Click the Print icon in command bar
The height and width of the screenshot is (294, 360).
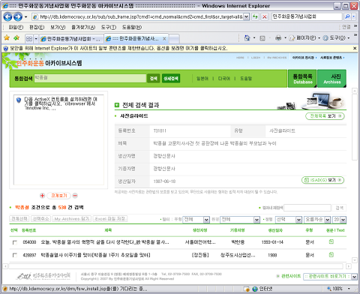278,38
